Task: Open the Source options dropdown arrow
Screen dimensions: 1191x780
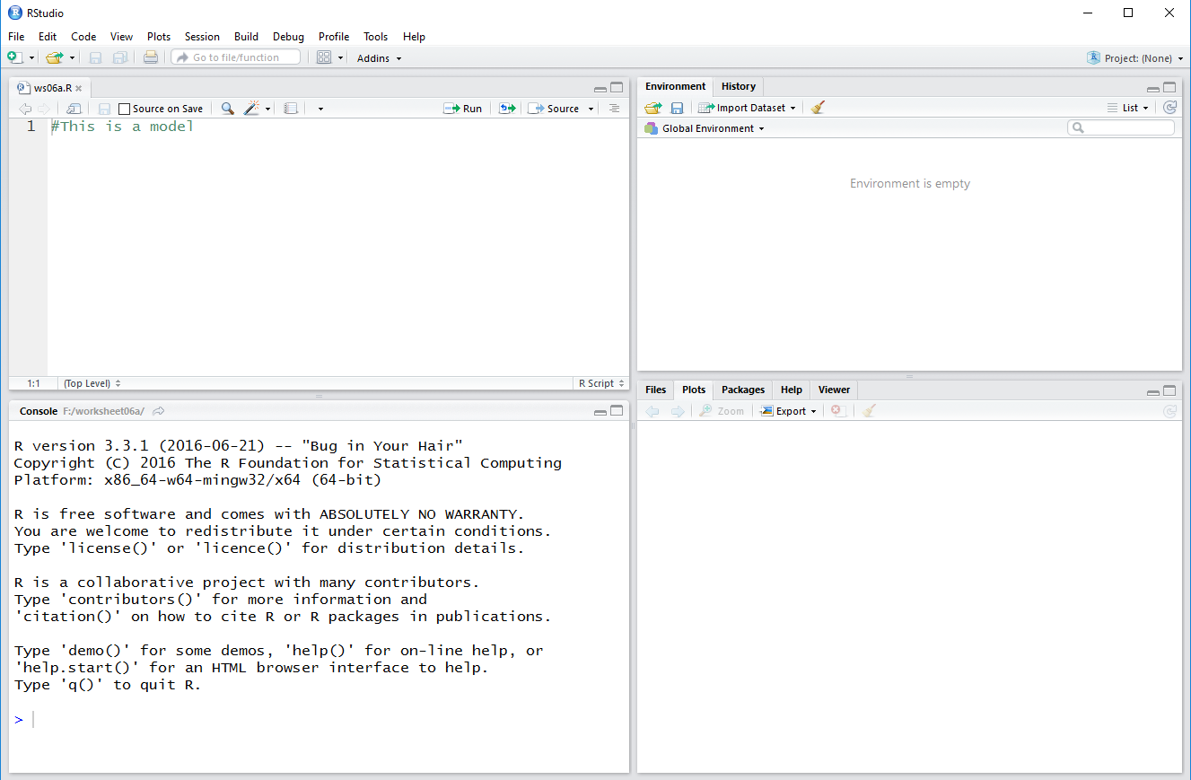Action: coord(591,109)
